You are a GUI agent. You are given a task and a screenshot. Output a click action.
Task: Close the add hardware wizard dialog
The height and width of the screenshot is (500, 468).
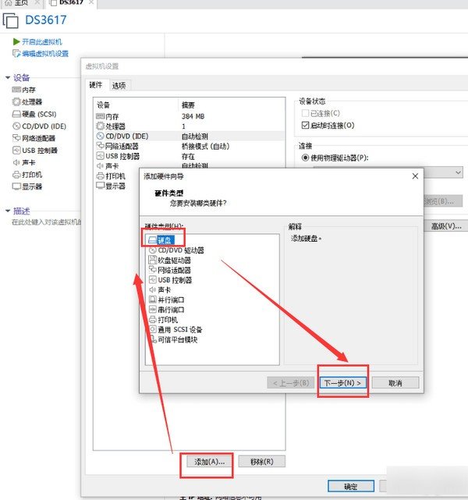click(415, 176)
